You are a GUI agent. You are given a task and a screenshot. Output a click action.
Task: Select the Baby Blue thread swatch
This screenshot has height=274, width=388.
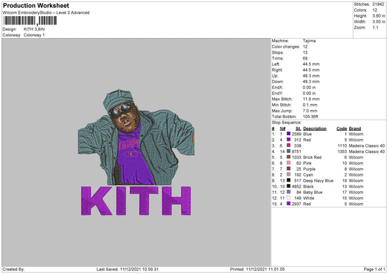click(288, 192)
